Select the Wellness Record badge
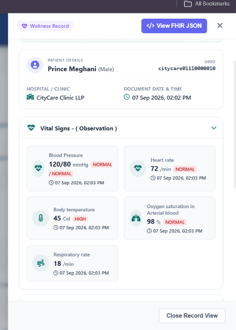 tap(45, 26)
